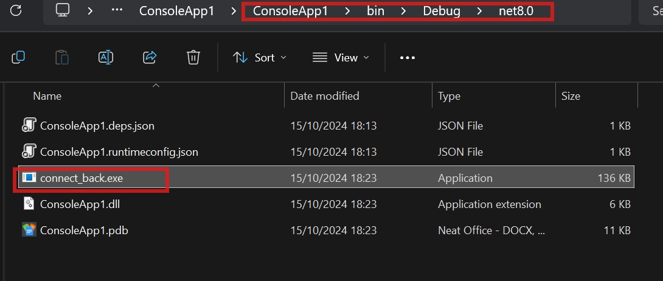The image size is (663, 281).
Task: Expand hidden breadcrumb path ellipsis
Action: pyautogui.click(x=117, y=10)
